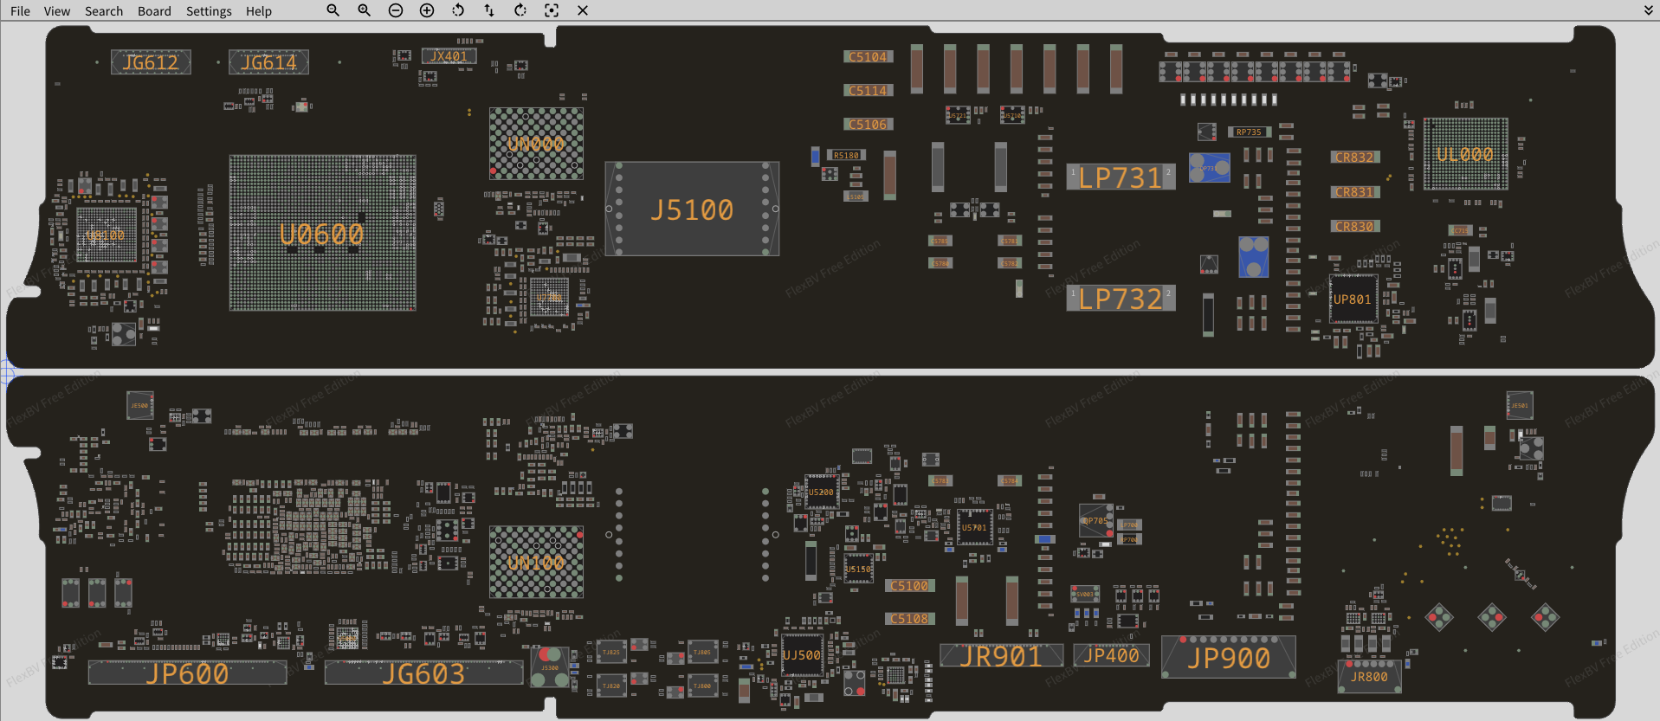Open the Search menu
This screenshot has width=1660, height=721.
pyautogui.click(x=104, y=11)
